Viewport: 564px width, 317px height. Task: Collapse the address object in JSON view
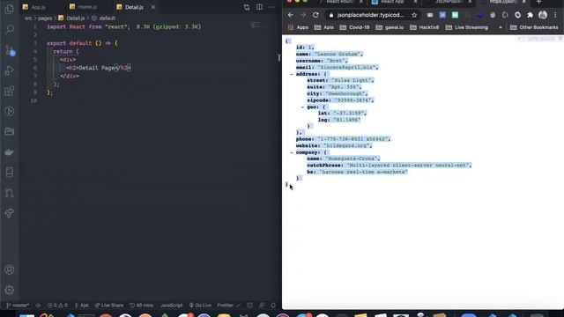pyautogui.click(x=292, y=74)
